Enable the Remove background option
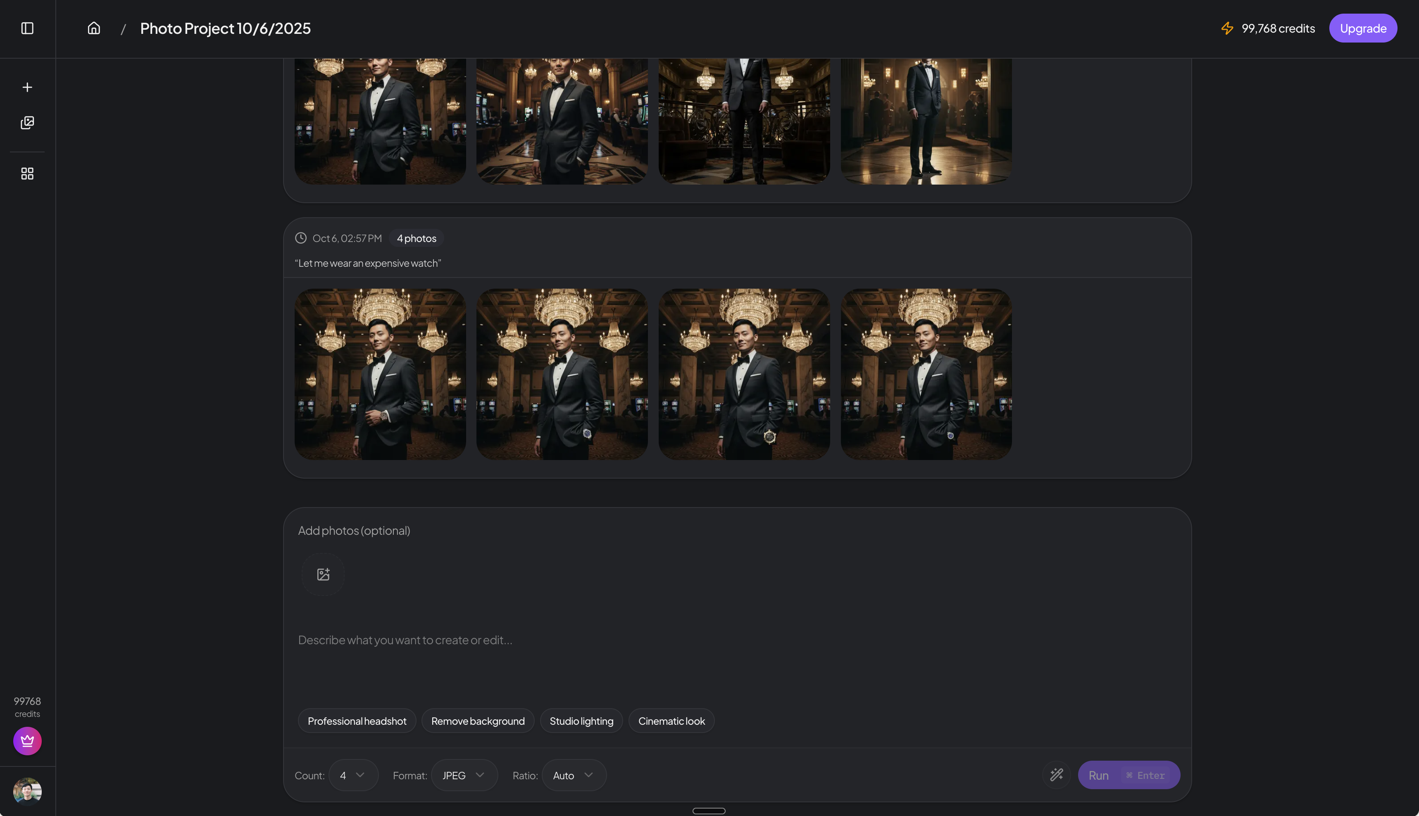Image resolution: width=1419 pixels, height=816 pixels. (478, 721)
